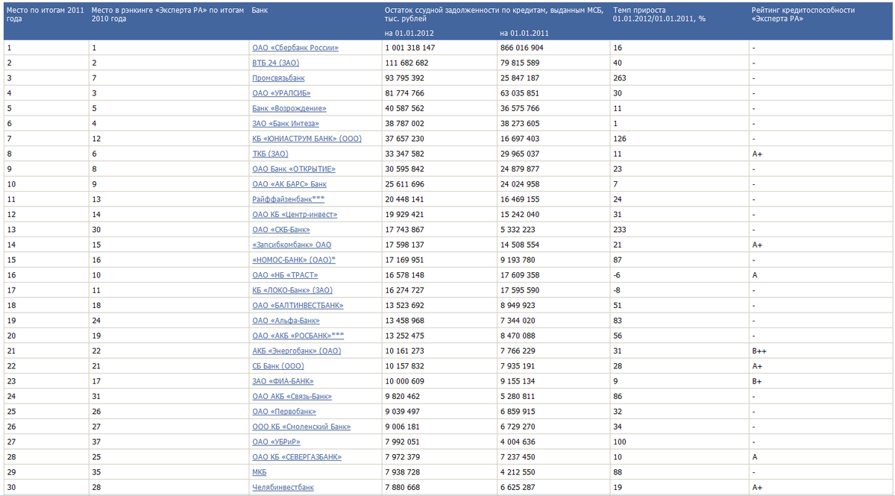Open the ЗАО «Банк Интеза» link
Image resolution: width=895 pixels, height=496 pixels.
[x=286, y=124]
